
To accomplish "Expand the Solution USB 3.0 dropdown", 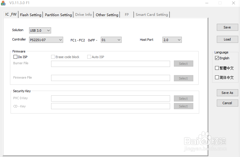I will click(40, 31).
